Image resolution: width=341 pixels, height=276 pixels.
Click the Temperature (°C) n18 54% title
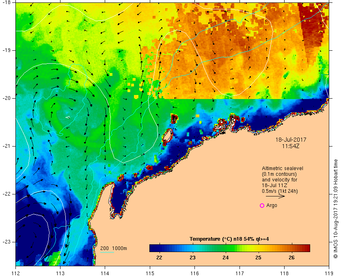pos(229,239)
